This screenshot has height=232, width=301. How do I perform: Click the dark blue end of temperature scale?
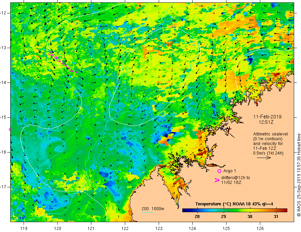click(x=184, y=211)
